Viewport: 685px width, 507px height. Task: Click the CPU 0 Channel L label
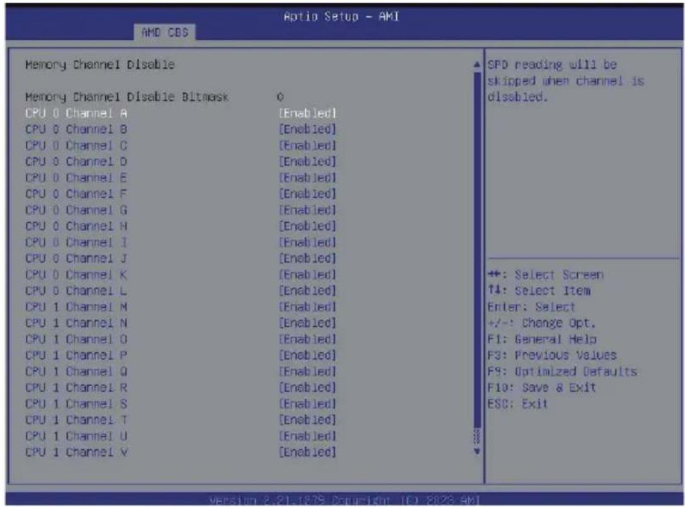tap(76, 291)
